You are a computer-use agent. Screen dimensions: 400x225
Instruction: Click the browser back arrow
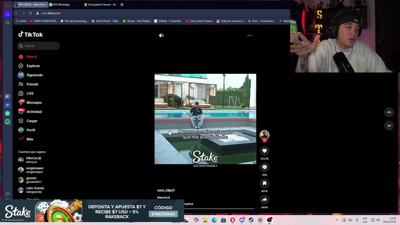pos(16,13)
